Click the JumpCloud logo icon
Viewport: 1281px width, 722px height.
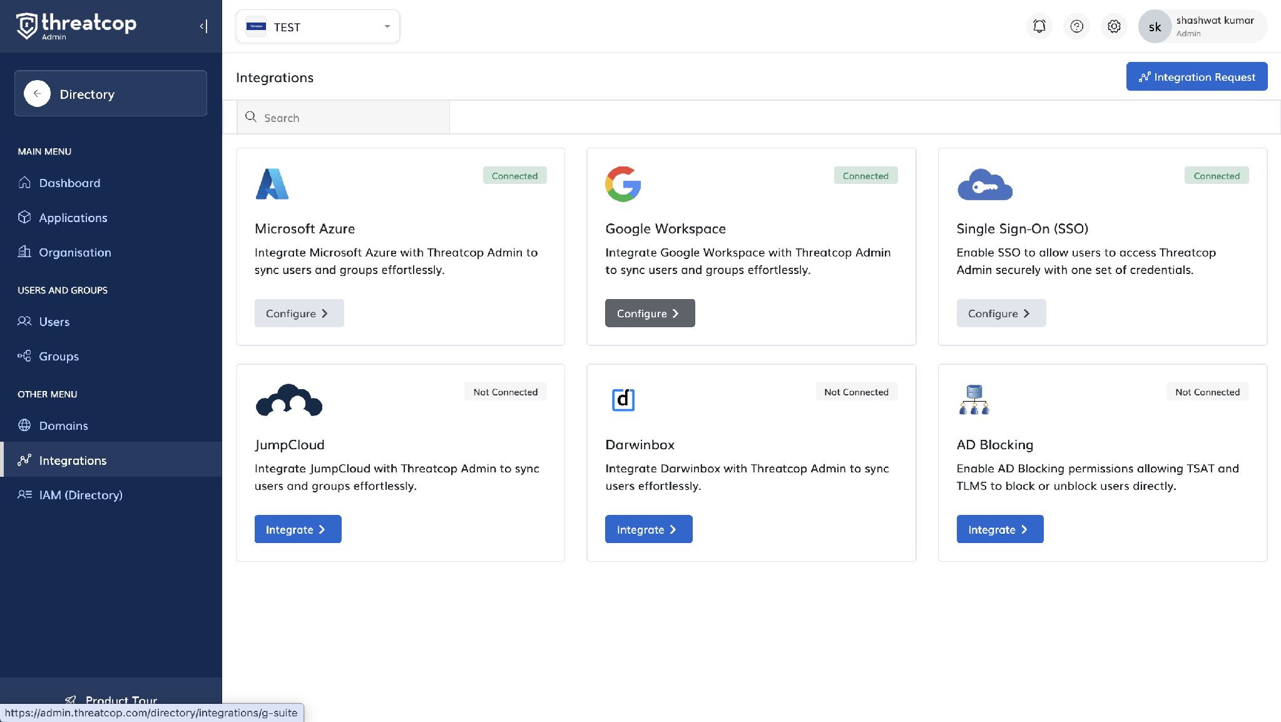click(289, 400)
